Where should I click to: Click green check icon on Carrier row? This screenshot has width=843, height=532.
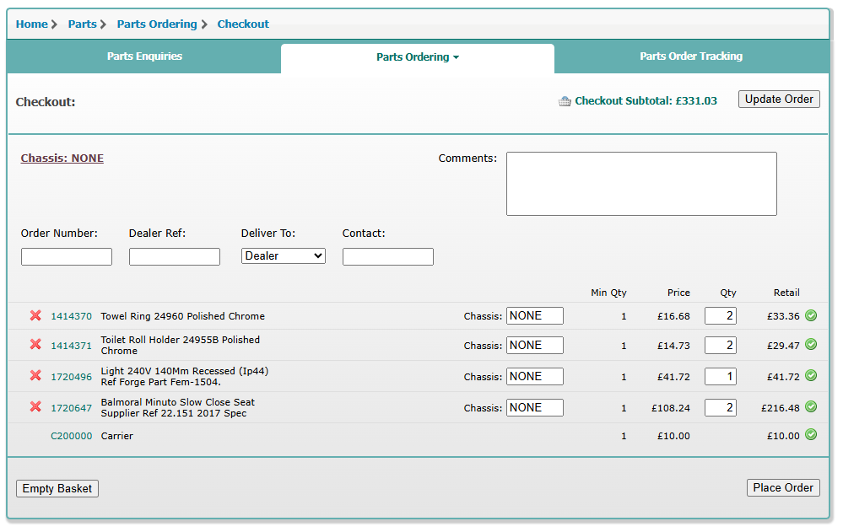click(810, 435)
